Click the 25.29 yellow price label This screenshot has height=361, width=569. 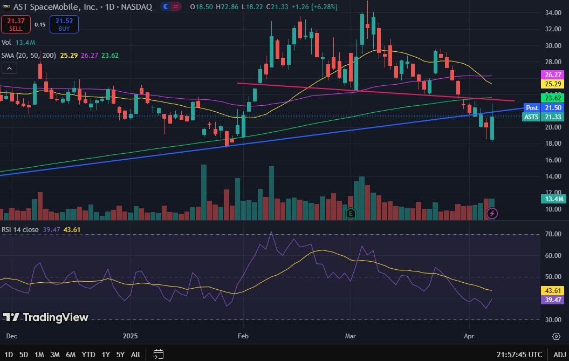(553, 84)
